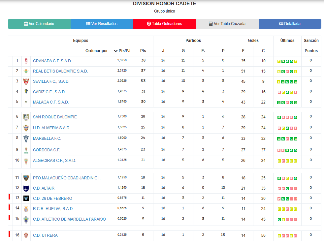Click the G column header under Partidos
Viewport: 324px width, 245px height.
pos(183,51)
